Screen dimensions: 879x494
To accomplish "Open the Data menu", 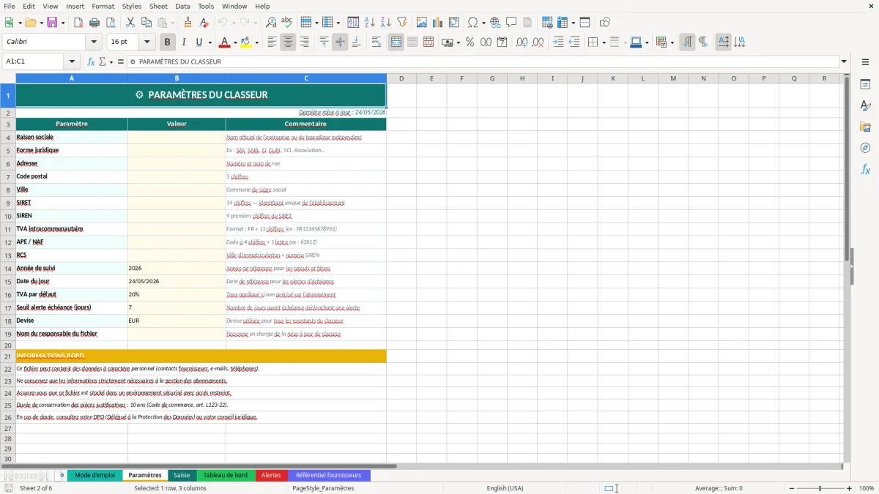I will pyautogui.click(x=182, y=6).
